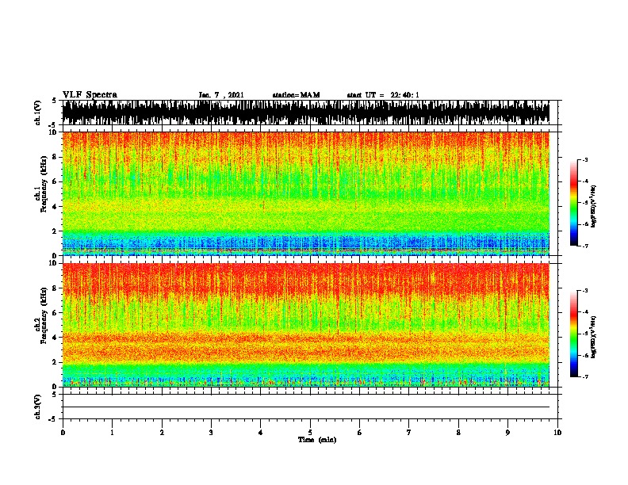Click the log(PSD) unit label beside ch.1 colorbar
628x485 pixels.
594,206
